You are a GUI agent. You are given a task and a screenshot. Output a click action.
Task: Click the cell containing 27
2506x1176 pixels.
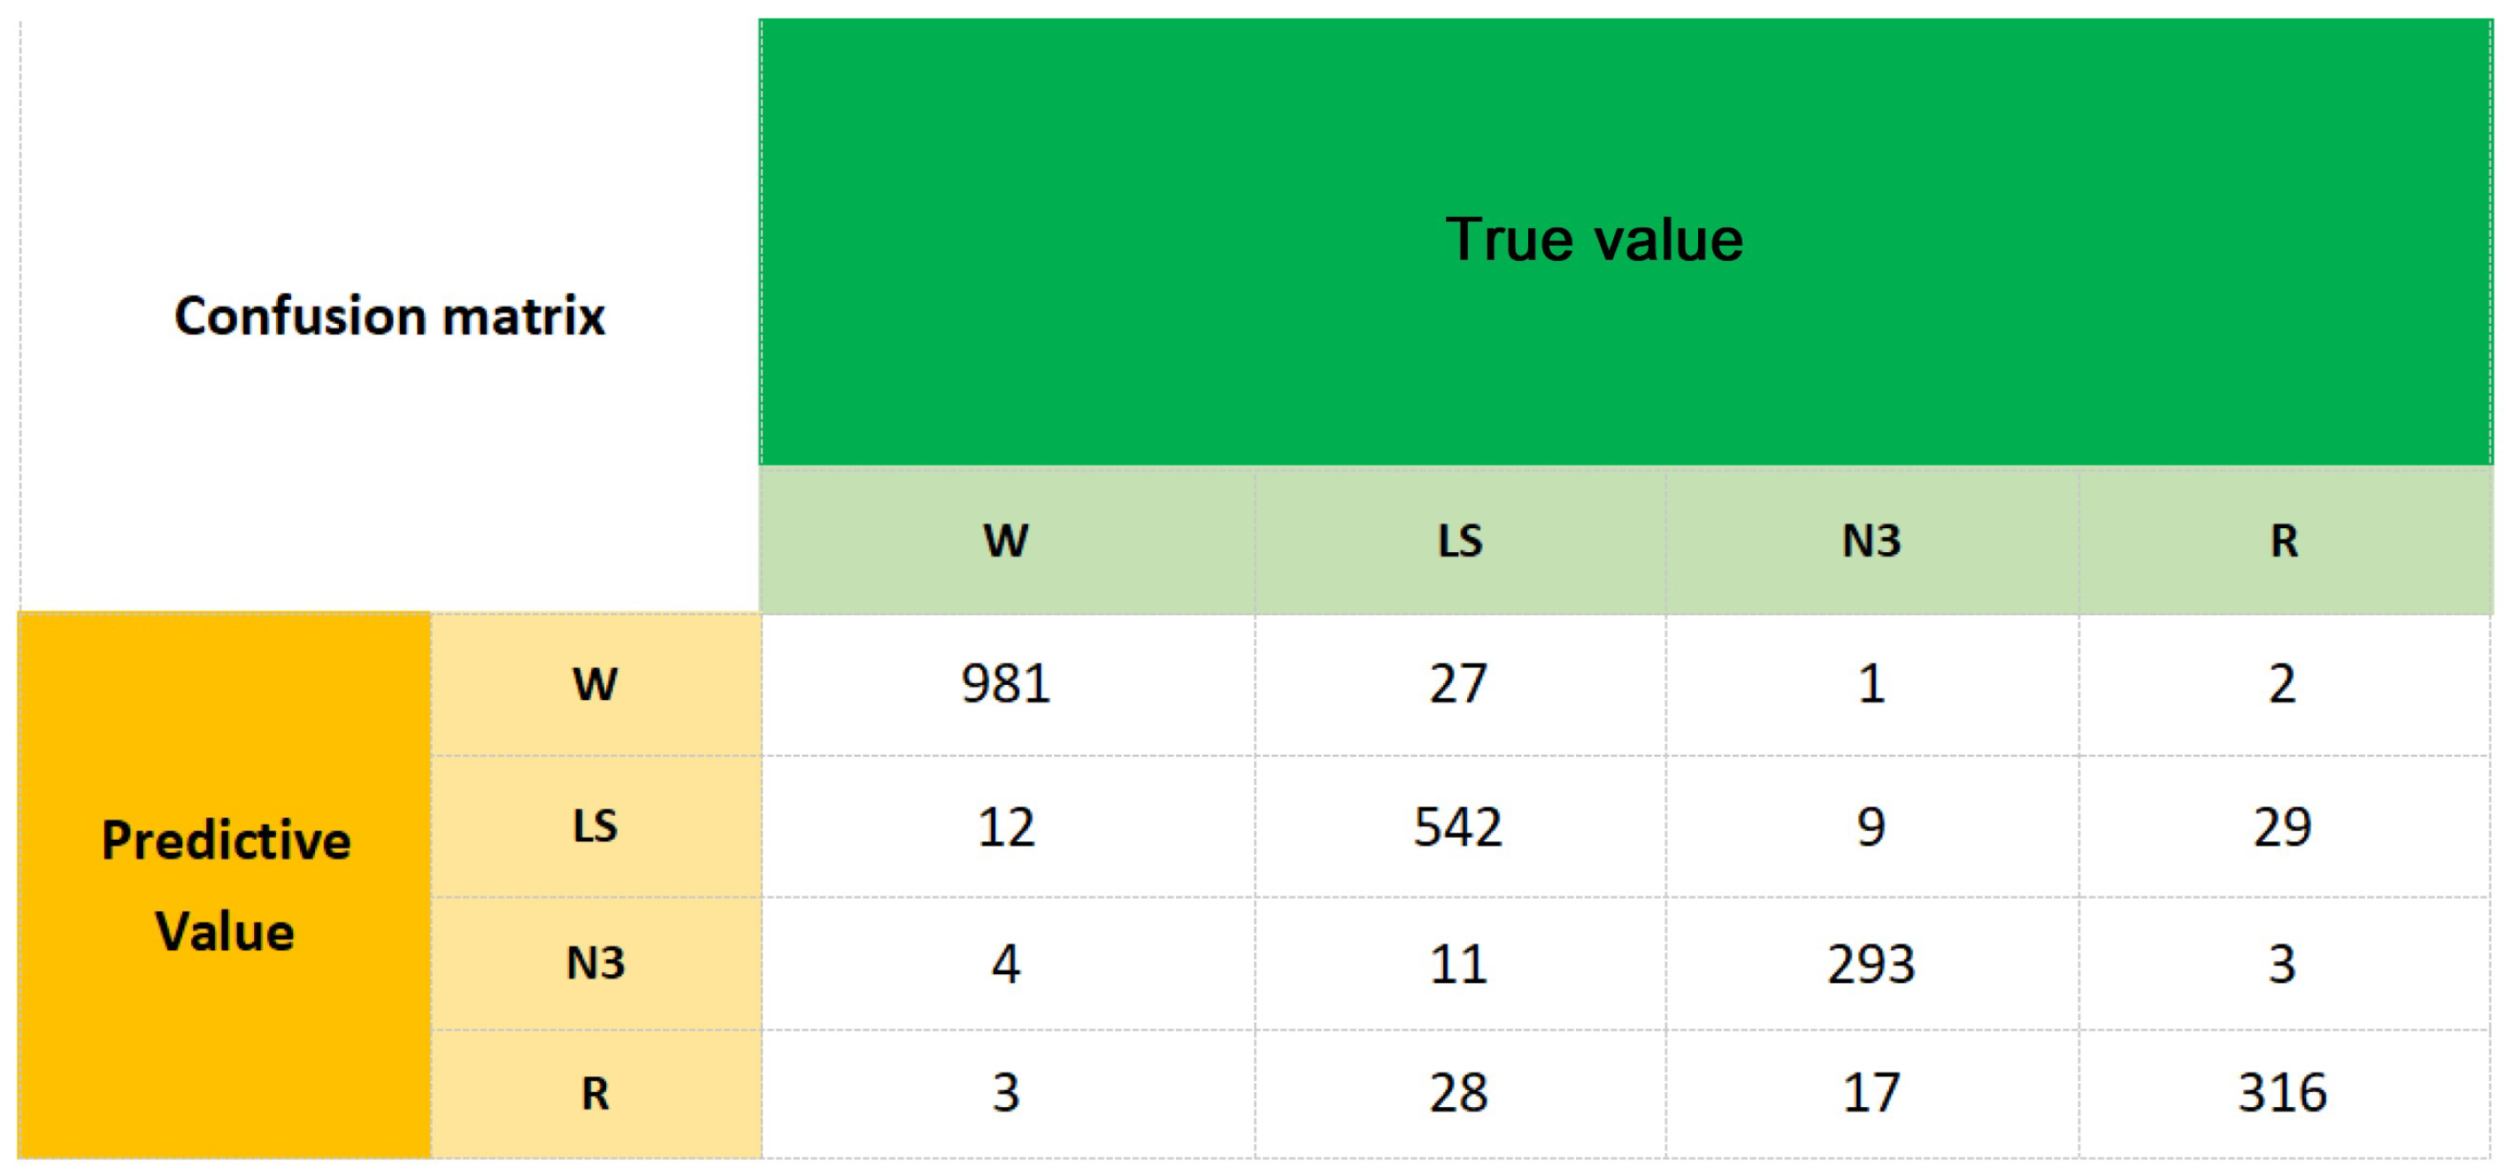[1458, 684]
